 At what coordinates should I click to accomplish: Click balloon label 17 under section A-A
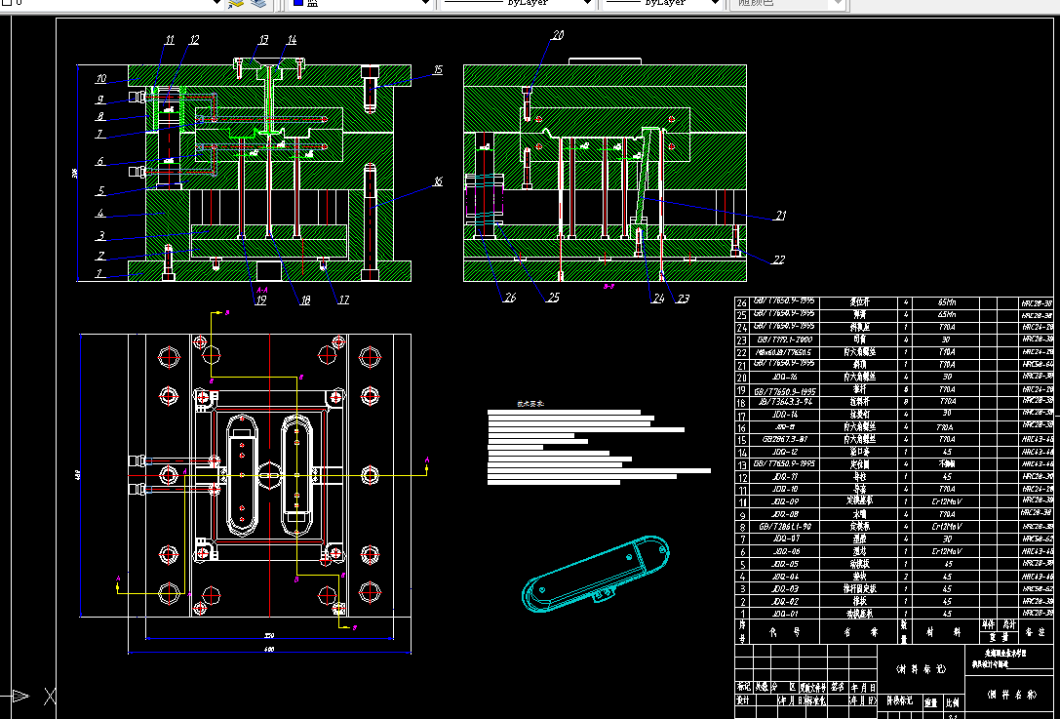(343, 300)
